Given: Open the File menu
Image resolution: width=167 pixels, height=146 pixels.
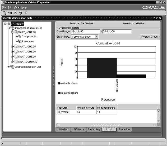Looking at the screenshot, I should 4,7.
